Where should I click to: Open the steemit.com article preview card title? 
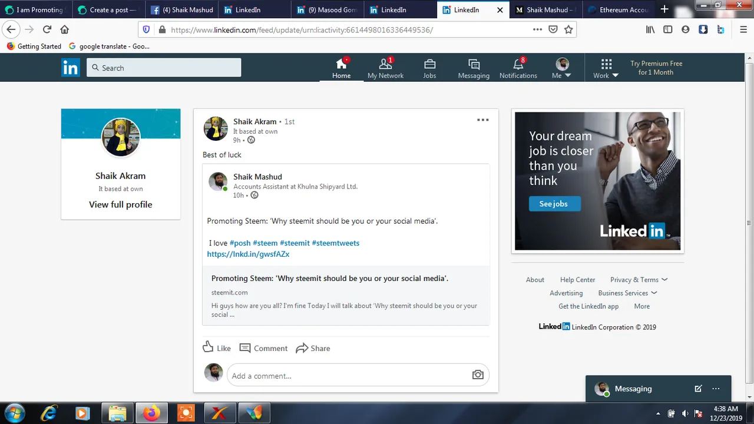coord(330,279)
